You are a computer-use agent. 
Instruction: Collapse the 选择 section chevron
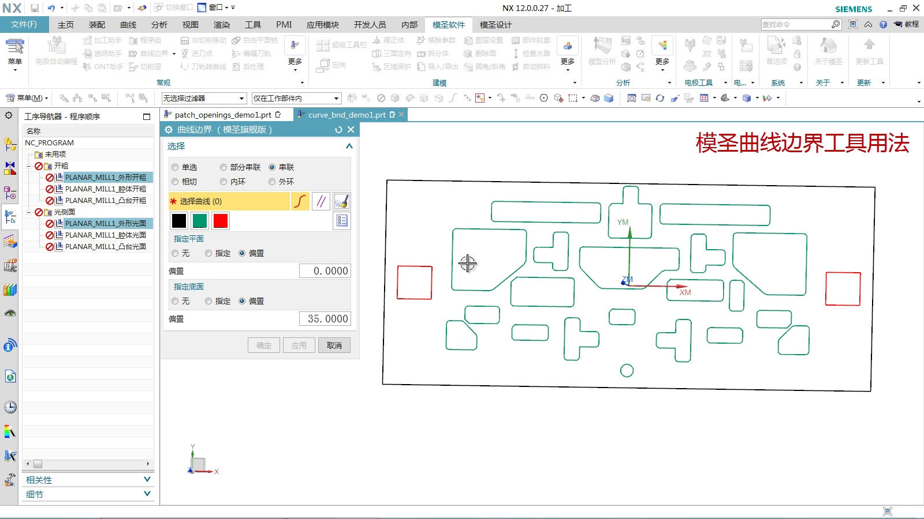pyautogui.click(x=349, y=146)
